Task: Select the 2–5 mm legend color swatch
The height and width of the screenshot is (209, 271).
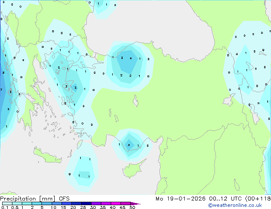Action: pos(37,203)
